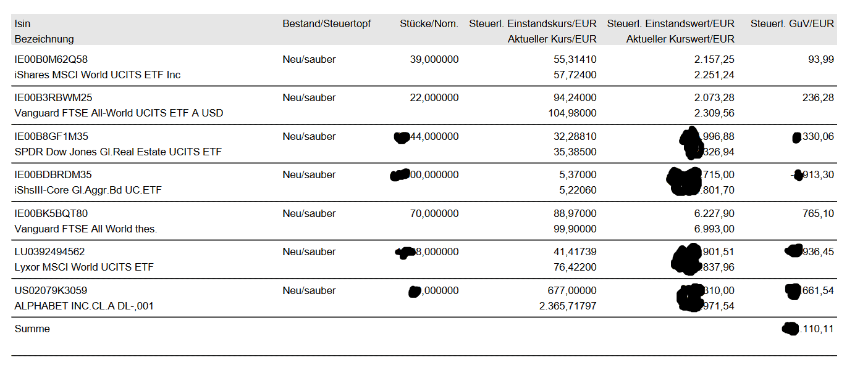
Task: Select ALPHABET INC.CL.A DL-,001 entry
Action: 84,306
